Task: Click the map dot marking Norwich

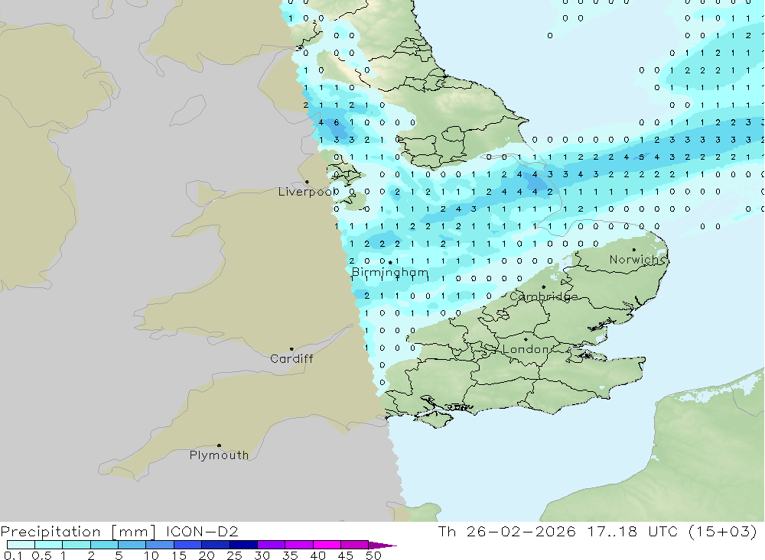Action: click(x=634, y=250)
